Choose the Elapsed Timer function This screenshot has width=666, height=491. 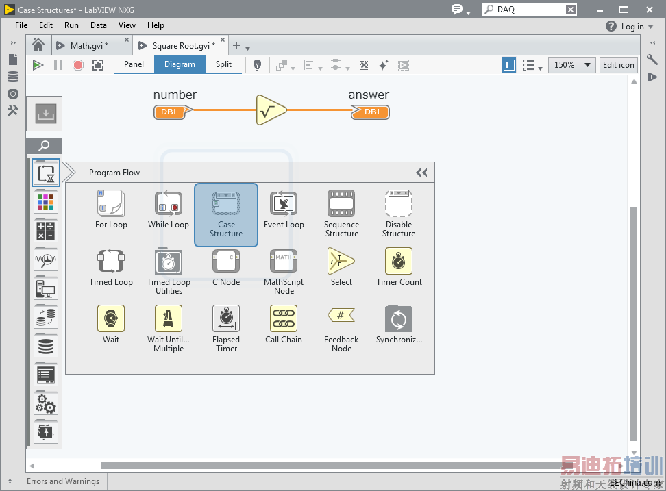[226, 329]
